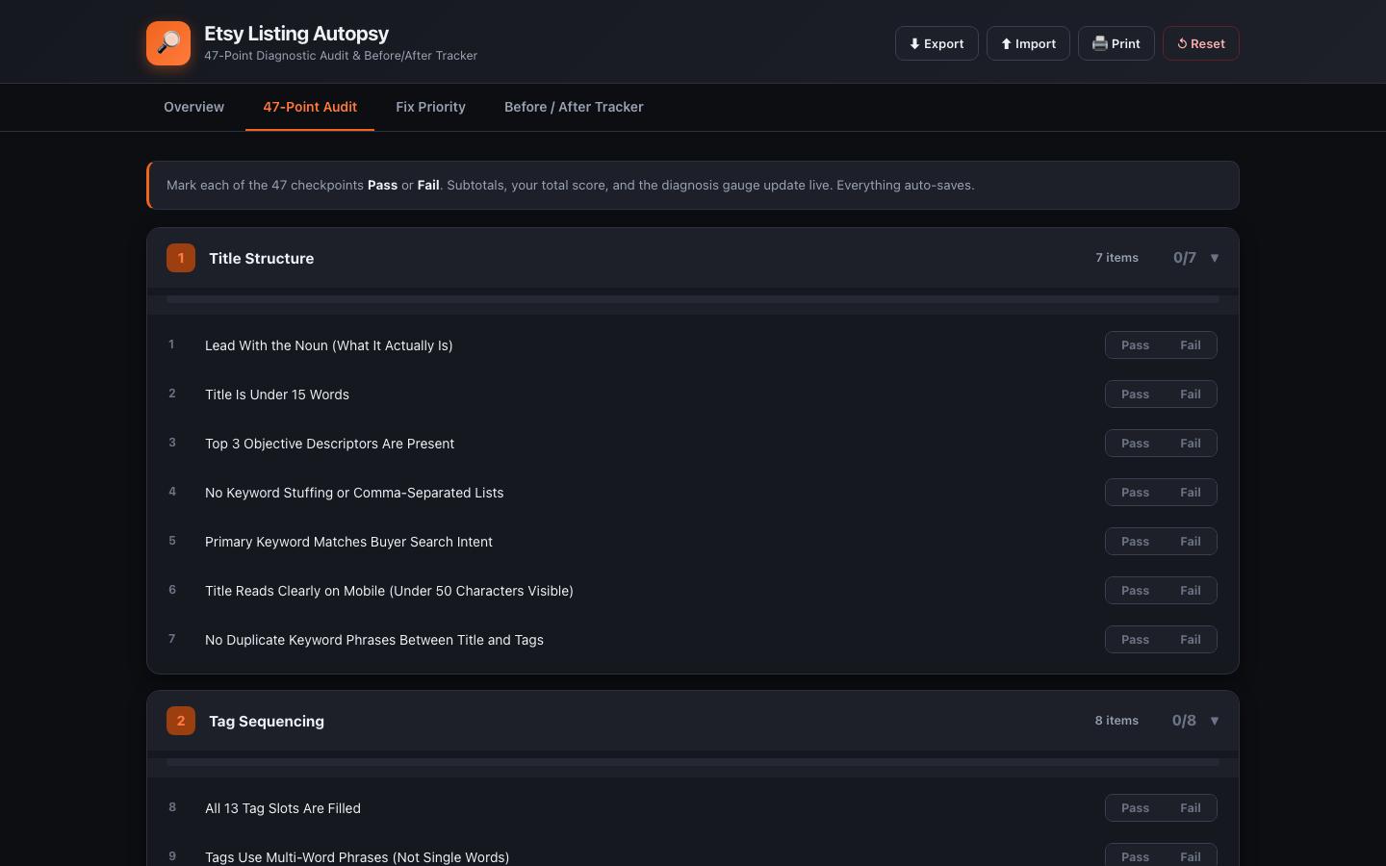Reset all audit data
This screenshot has height=866, width=1386.
tap(1201, 43)
